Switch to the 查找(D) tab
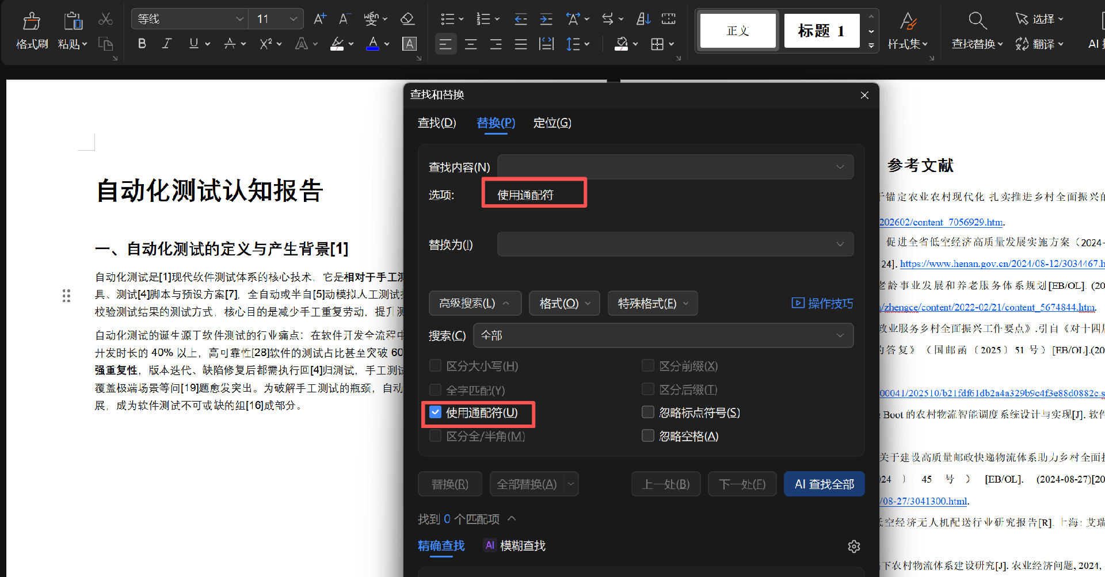1105x577 pixels. (437, 123)
